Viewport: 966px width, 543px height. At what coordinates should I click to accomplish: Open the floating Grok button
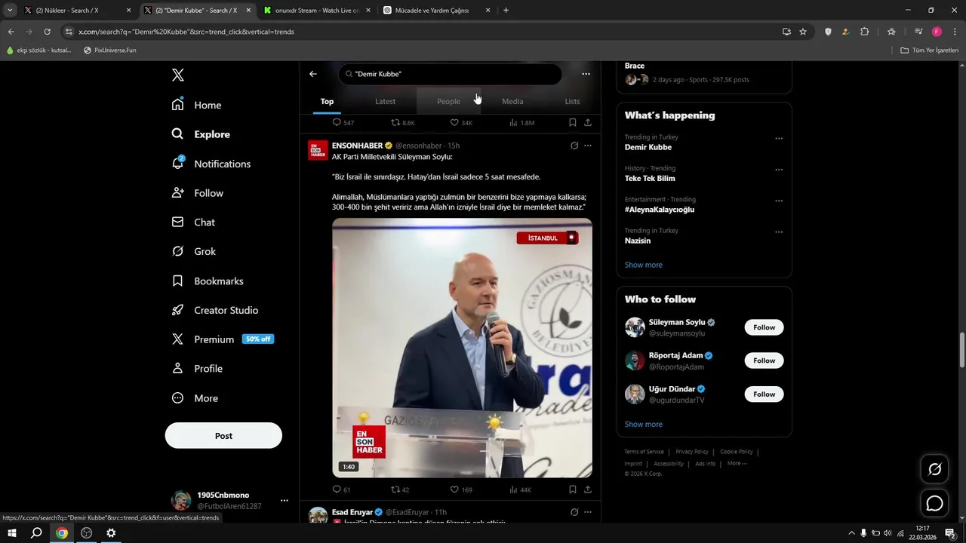[935, 470]
